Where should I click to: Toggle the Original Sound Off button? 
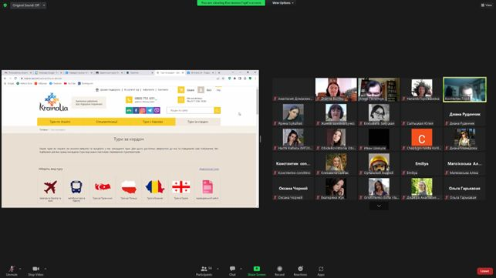26,5
